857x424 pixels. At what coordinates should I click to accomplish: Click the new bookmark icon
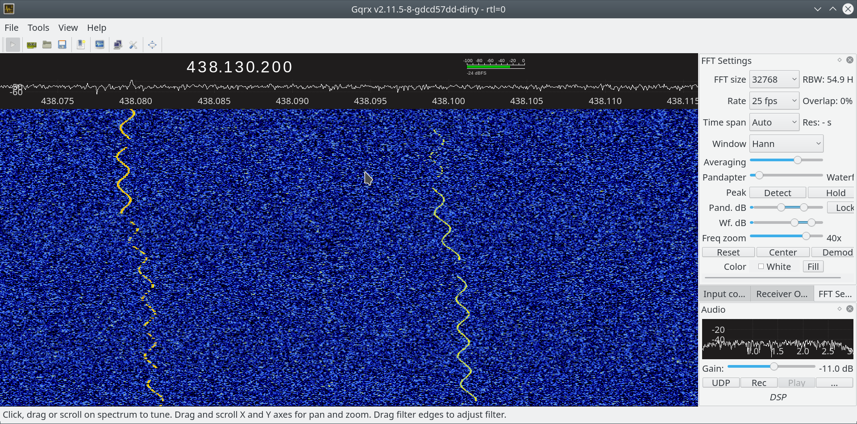pos(81,45)
